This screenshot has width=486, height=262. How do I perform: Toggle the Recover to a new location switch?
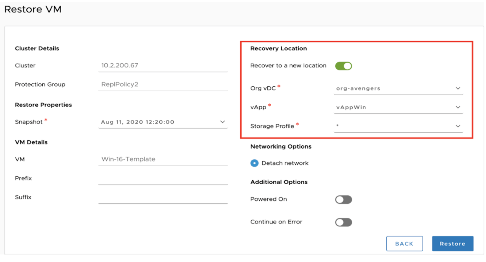click(343, 66)
